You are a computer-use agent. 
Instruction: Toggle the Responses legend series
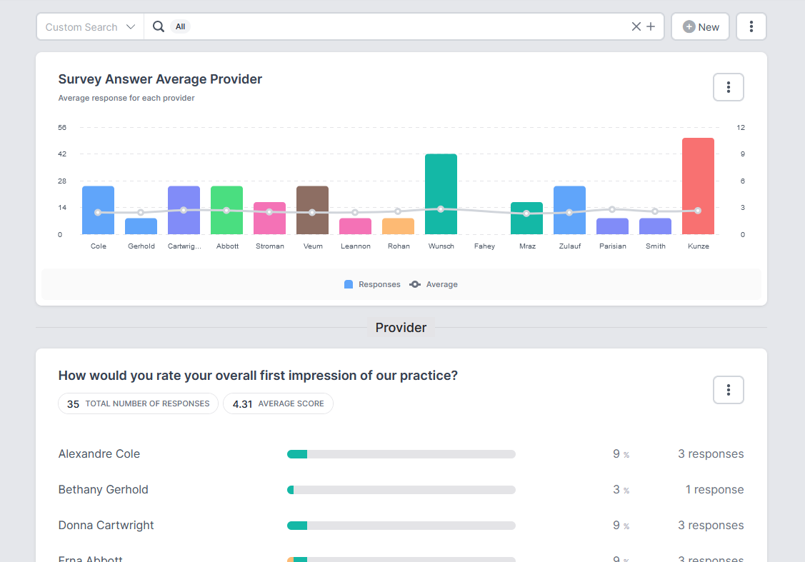pyautogui.click(x=372, y=284)
